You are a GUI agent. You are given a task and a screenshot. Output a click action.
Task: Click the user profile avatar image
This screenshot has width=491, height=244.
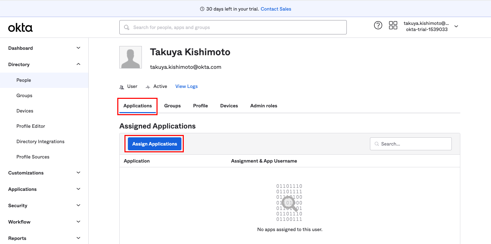point(131,57)
